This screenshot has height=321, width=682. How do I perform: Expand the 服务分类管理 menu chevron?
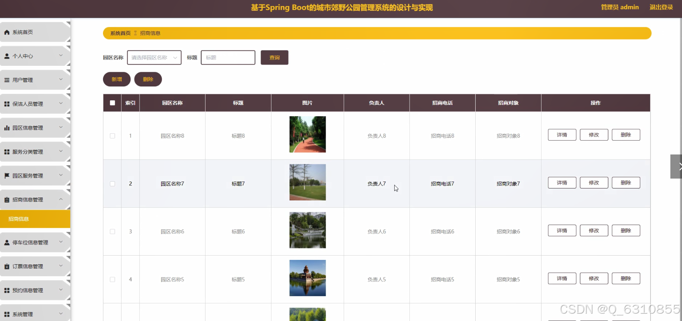pos(61,151)
